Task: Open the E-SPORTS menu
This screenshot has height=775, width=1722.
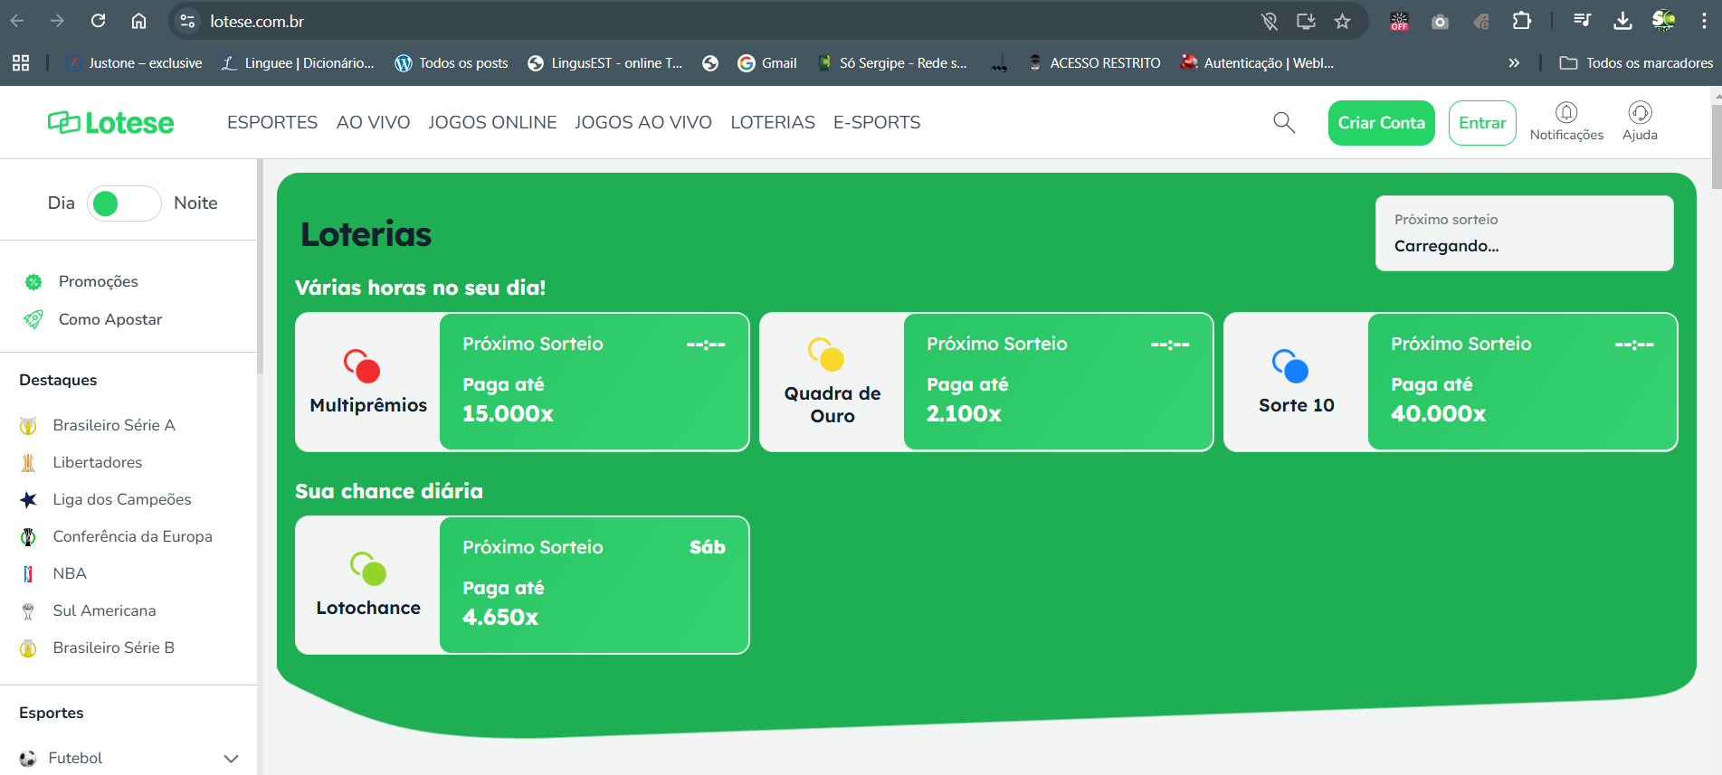Action: 877,122
